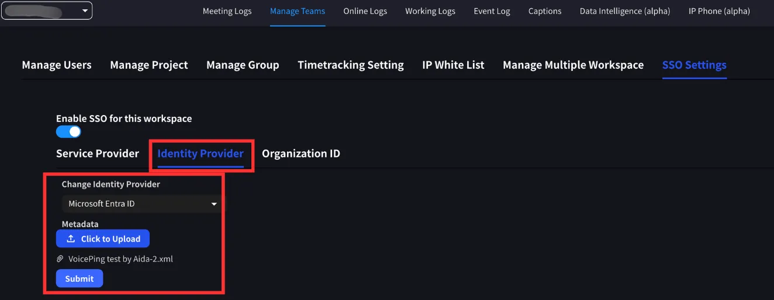Open the Meeting Logs menu
Screen dimensions: 774x300
[227, 11]
